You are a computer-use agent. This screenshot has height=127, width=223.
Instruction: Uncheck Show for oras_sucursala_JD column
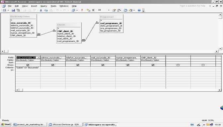(28, 65)
